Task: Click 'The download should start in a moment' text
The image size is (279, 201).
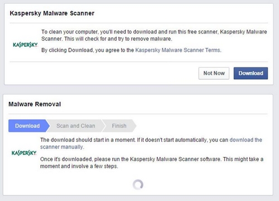Action: (x=88, y=140)
